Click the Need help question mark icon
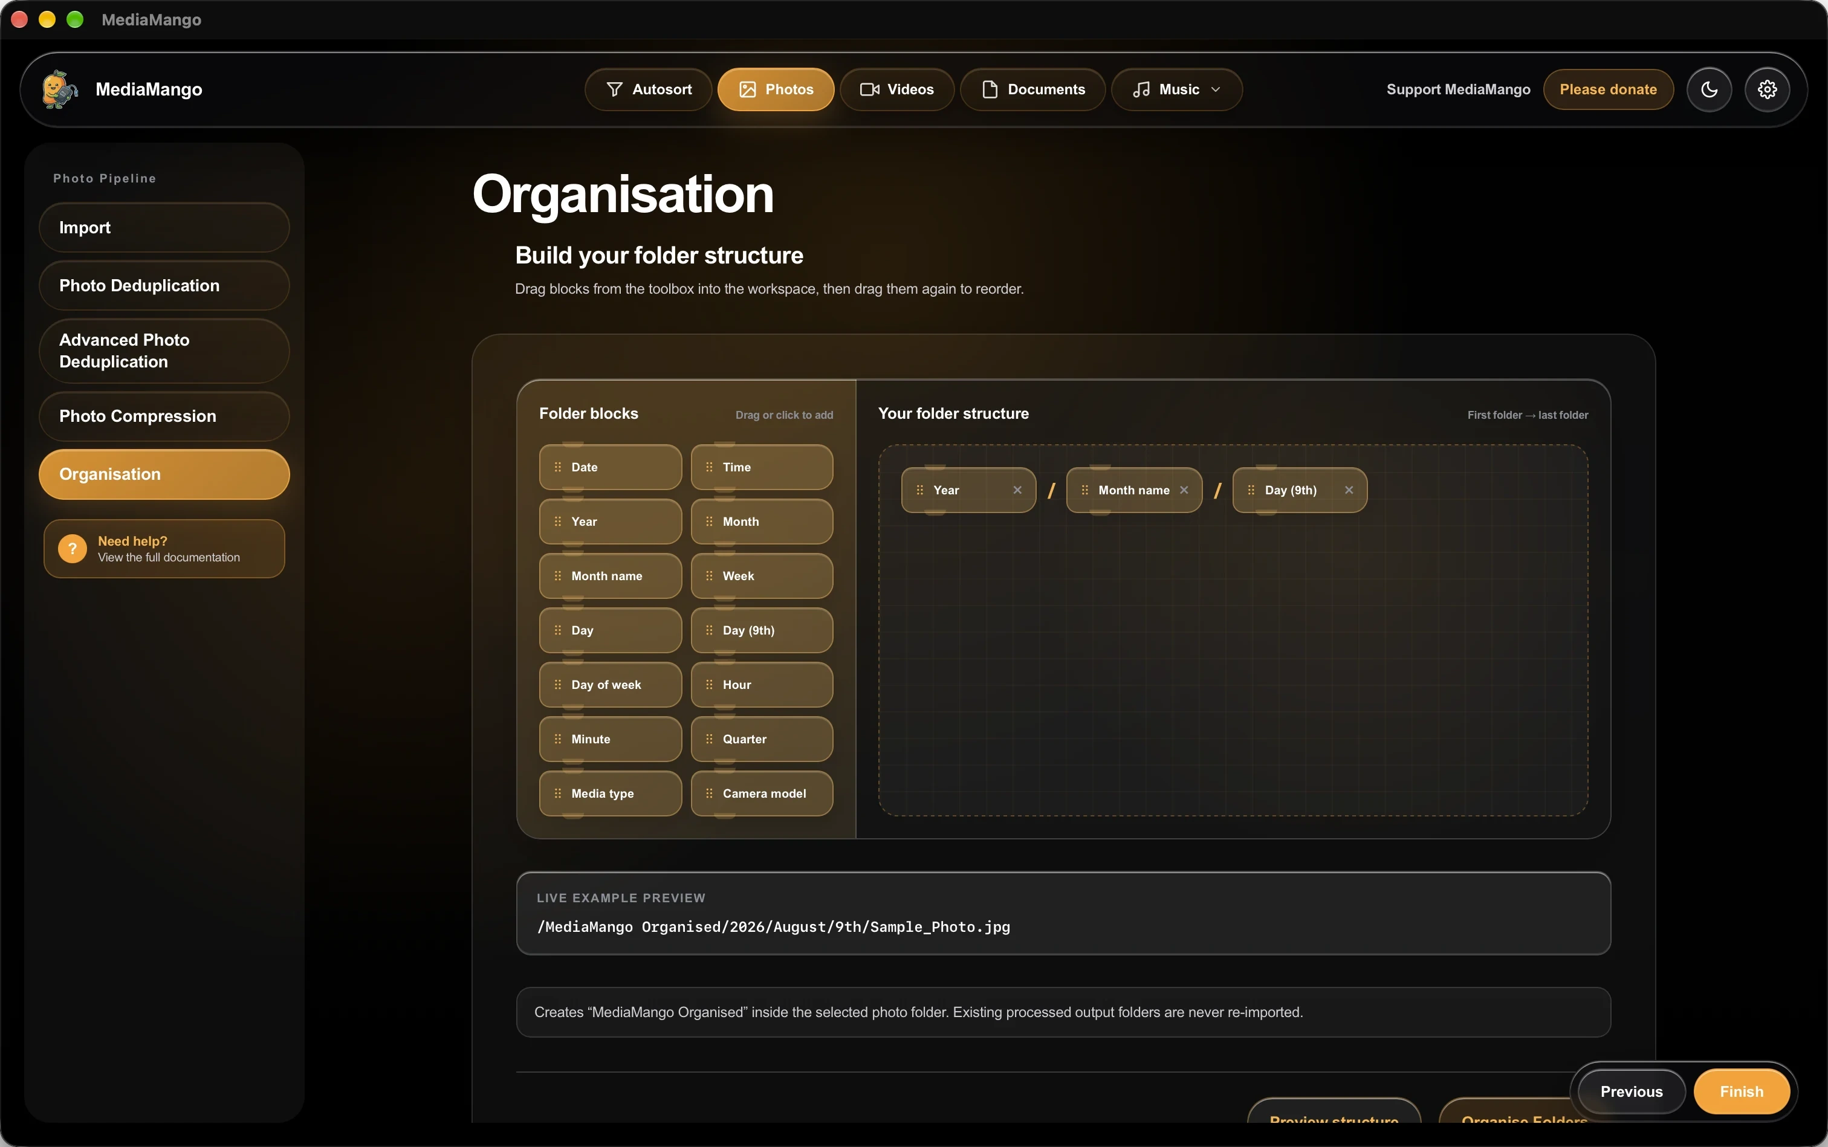1828x1147 pixels. coord(72,549)
